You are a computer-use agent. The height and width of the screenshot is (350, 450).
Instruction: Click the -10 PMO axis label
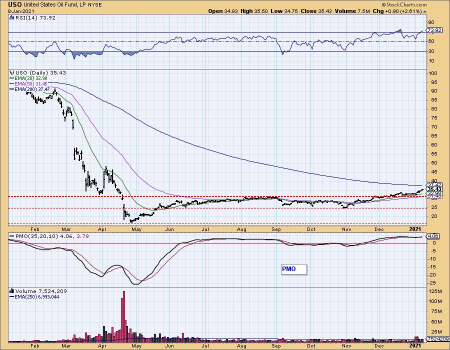[432, 259]
